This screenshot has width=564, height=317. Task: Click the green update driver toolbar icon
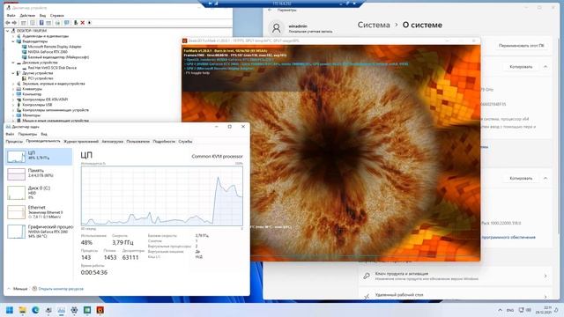(76, 23)
